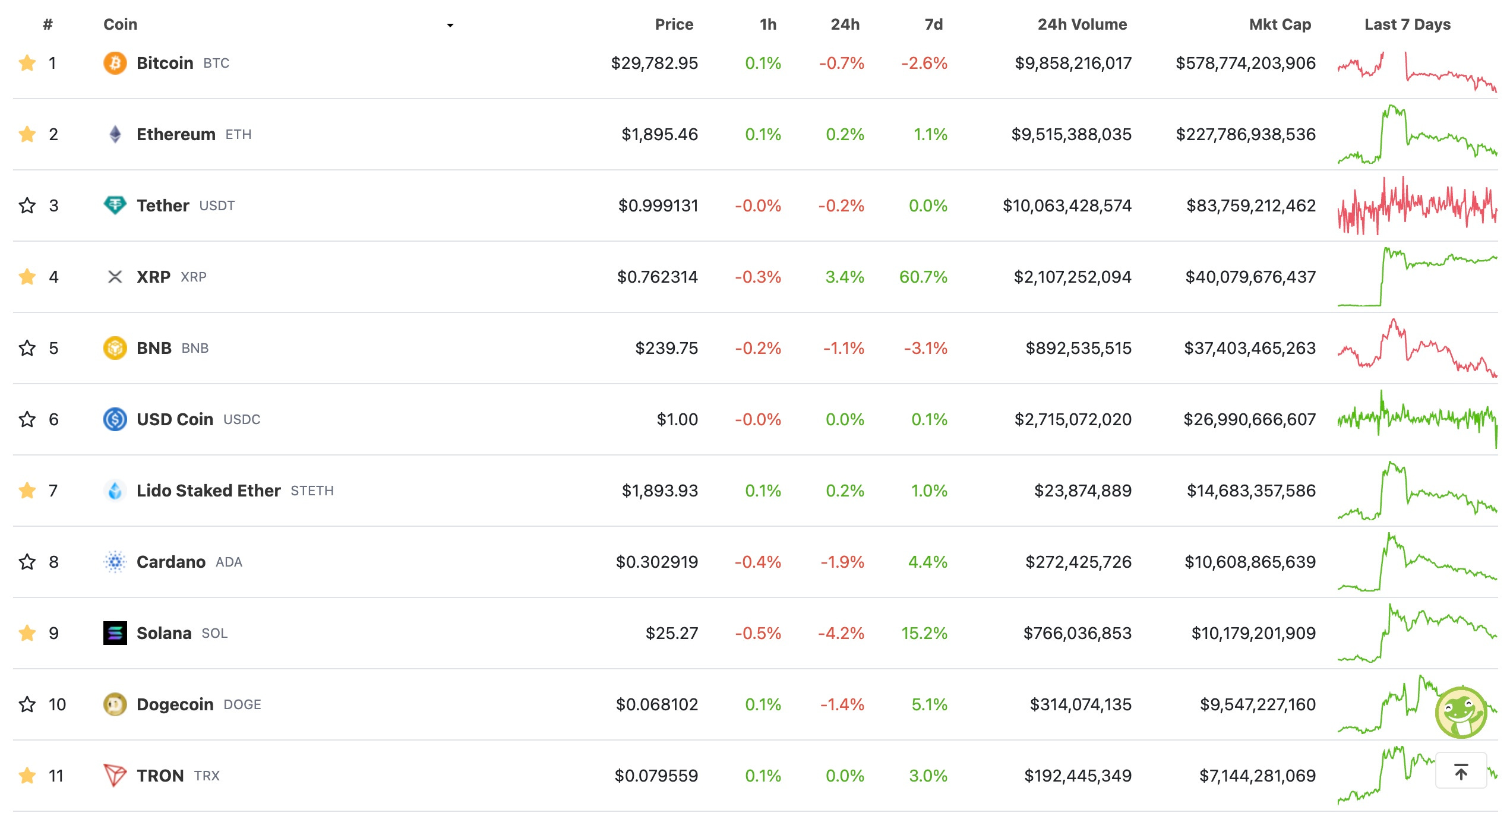Open the Tether coin page link
This screenshot has width=1510, height=816.
tap(163, 205)
